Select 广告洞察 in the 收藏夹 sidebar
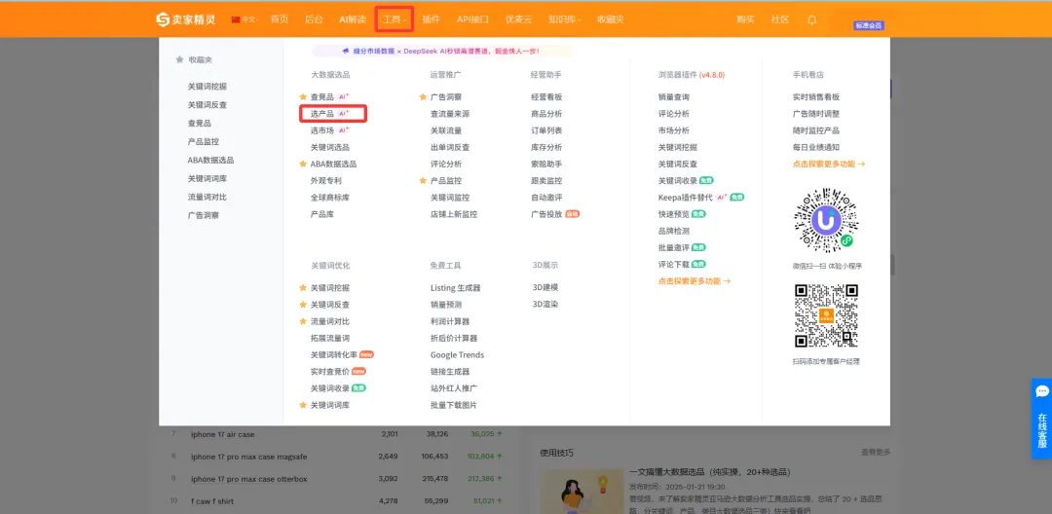The height and width of the screenshot is (514, 1052). click(x=204, y=216)
